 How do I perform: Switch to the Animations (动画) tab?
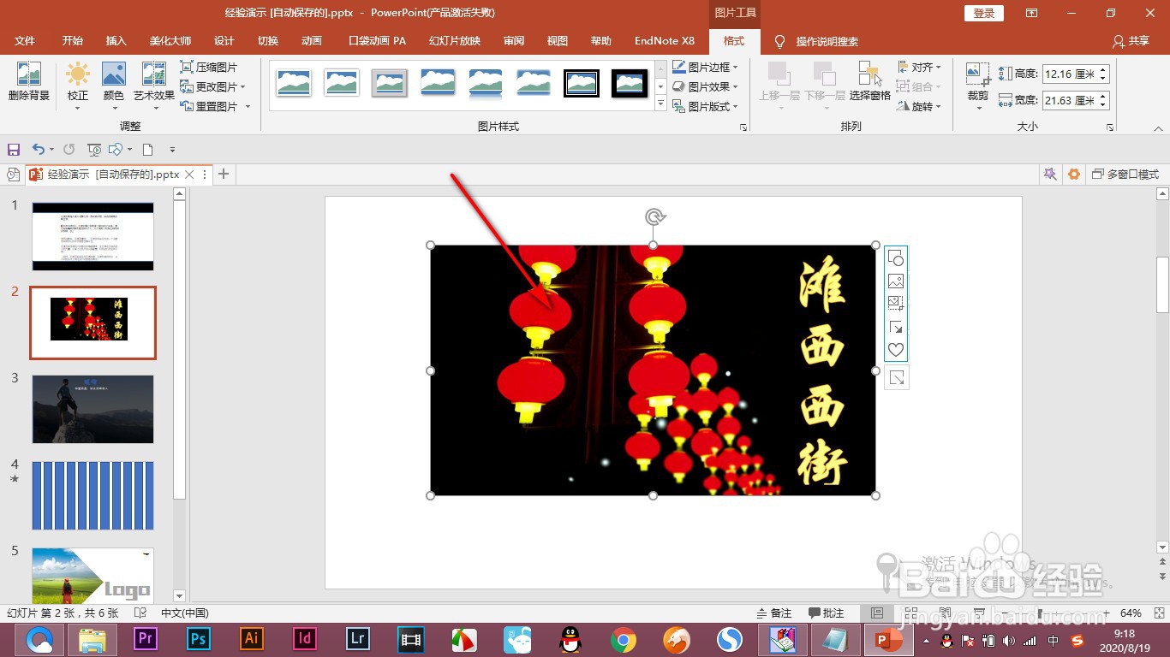[x=312, y=41]
